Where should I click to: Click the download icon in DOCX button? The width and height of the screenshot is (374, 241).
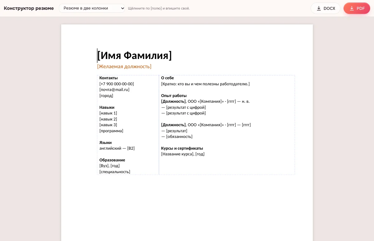point(319,8)
